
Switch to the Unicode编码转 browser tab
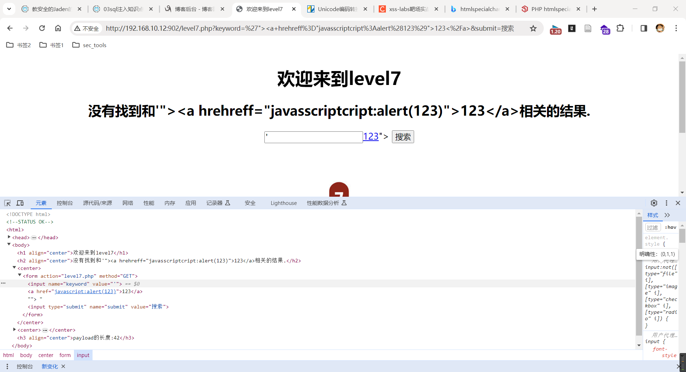tap(337, 9)
